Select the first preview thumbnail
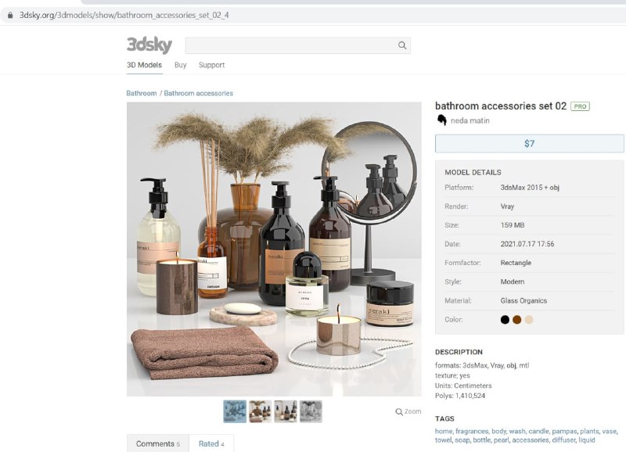The width and height of the screenshot is (626, 452). (x=235, y=411)
